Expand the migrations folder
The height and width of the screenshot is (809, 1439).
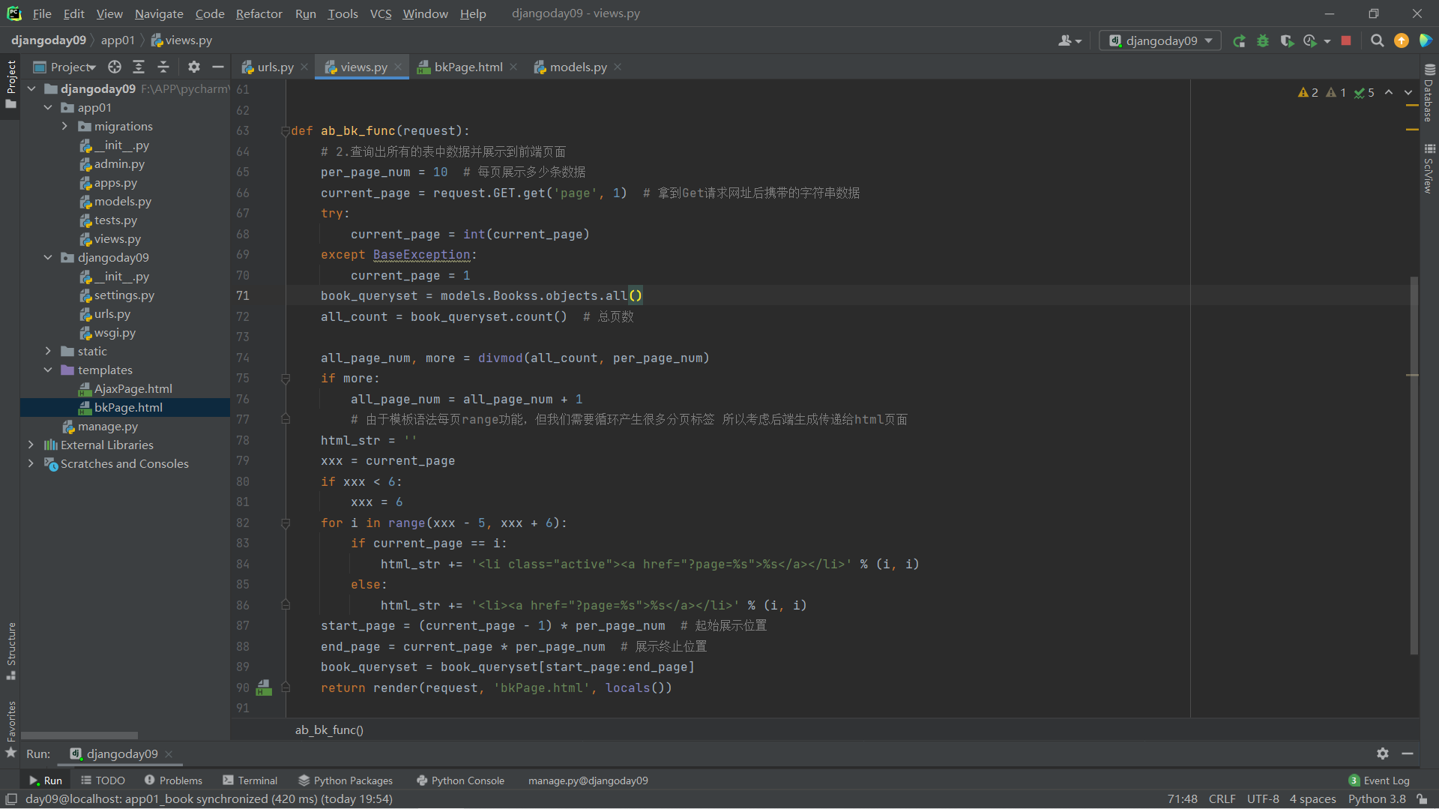[x=65, y=127]
